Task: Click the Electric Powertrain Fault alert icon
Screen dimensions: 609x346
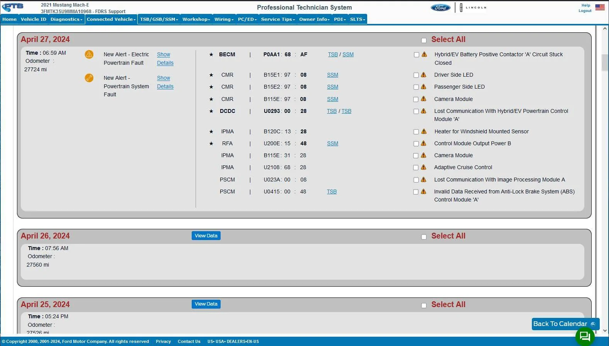Action: (x=89, y=54)
